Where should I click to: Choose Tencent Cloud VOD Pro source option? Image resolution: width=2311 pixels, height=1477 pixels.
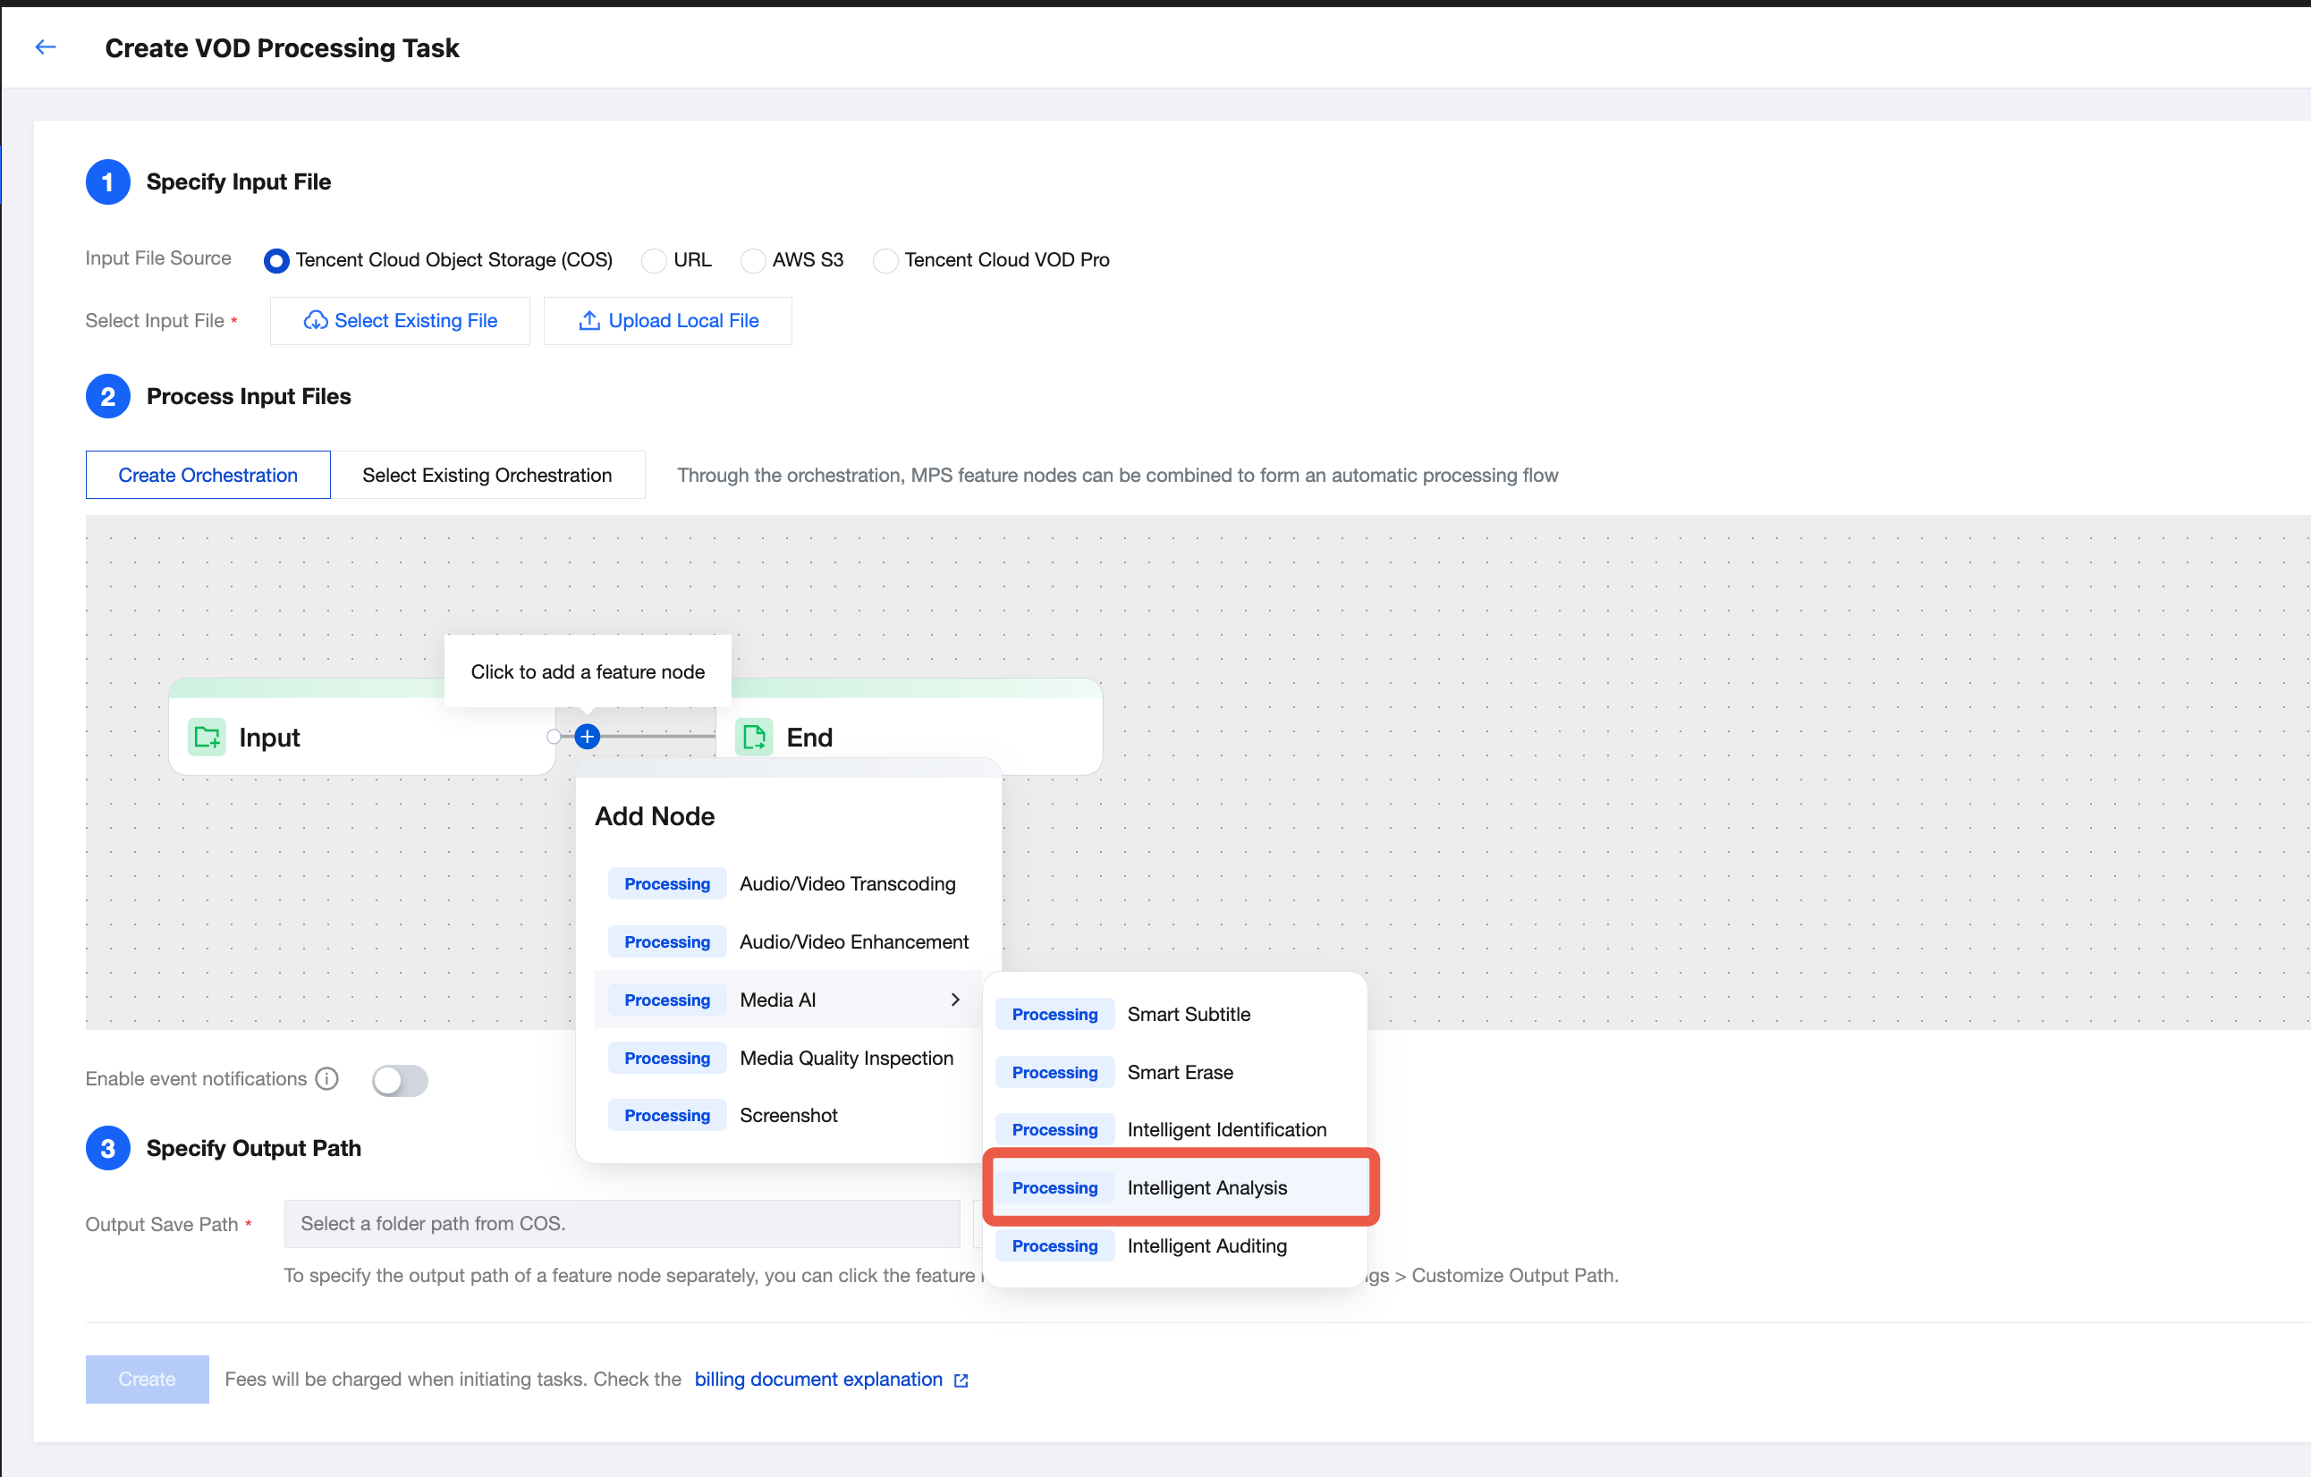point(885,260)
